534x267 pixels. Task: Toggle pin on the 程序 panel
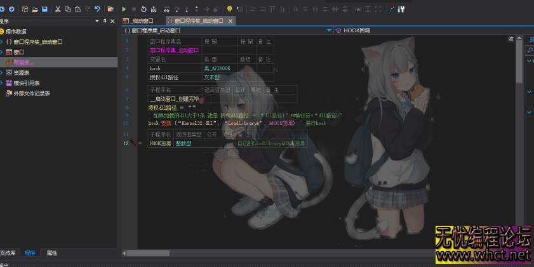click(x=105, y=21)
